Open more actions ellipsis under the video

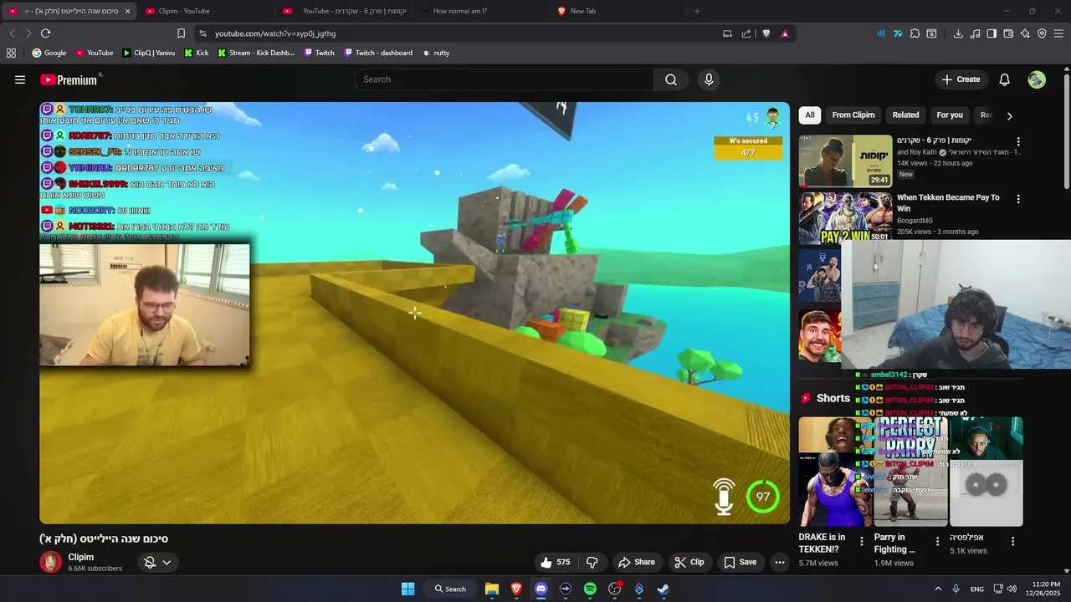[780, 562]
